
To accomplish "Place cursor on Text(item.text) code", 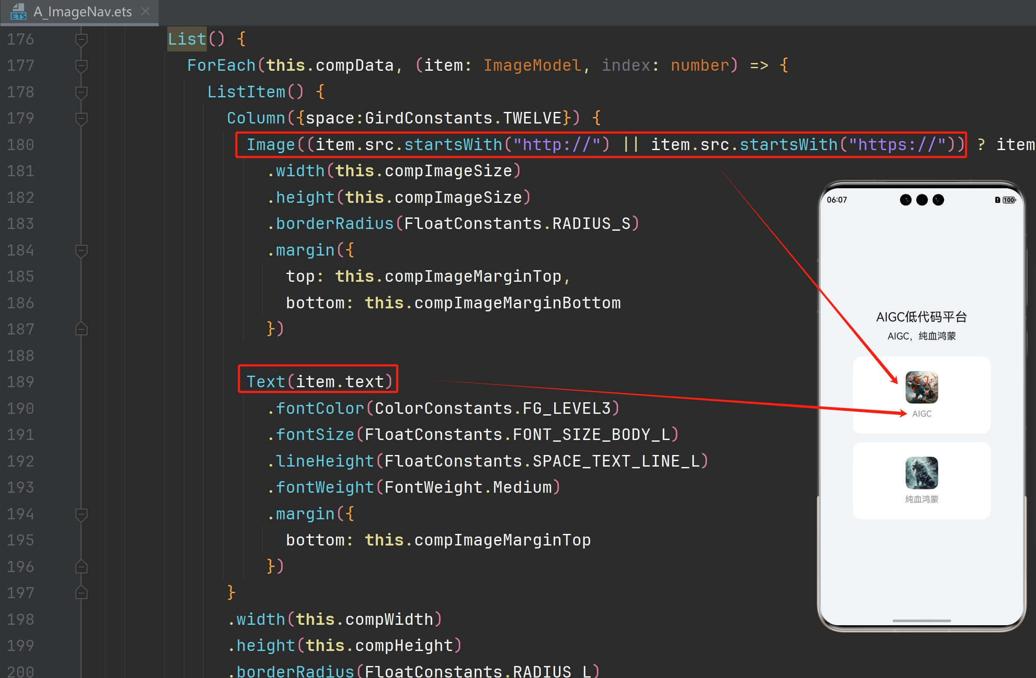I will 319,382.
